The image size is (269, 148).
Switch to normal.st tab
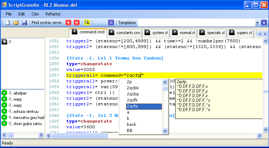tap(183, 33)
